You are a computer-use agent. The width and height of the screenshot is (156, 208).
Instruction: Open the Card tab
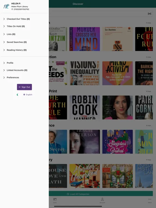pyautogui.click(x=55, y=200)
